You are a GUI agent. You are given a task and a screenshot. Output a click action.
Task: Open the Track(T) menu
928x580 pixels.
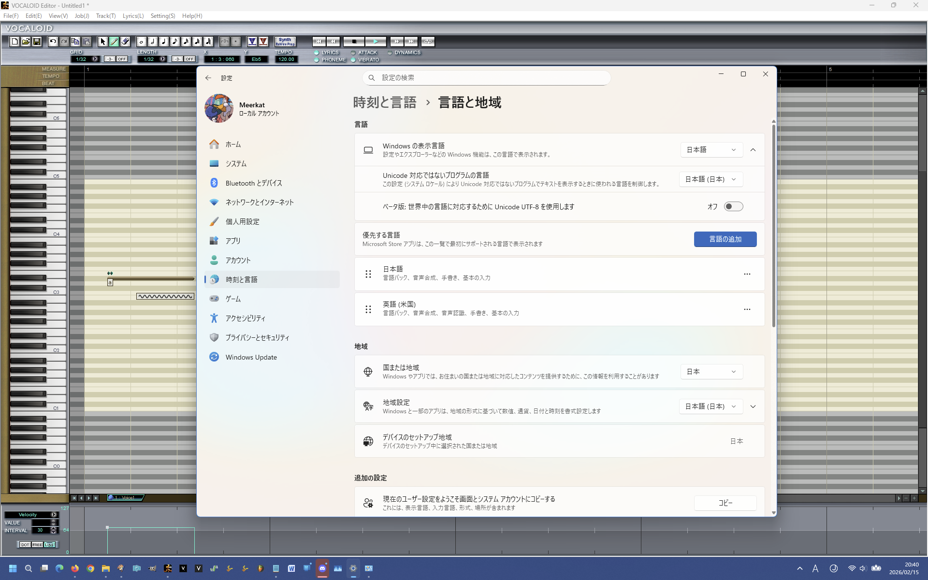[105, 15]
